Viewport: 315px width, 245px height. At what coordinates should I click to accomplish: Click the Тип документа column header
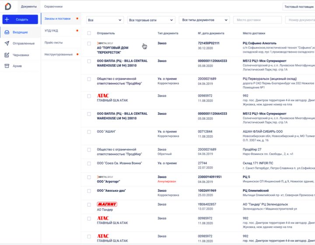pos(168,33)
